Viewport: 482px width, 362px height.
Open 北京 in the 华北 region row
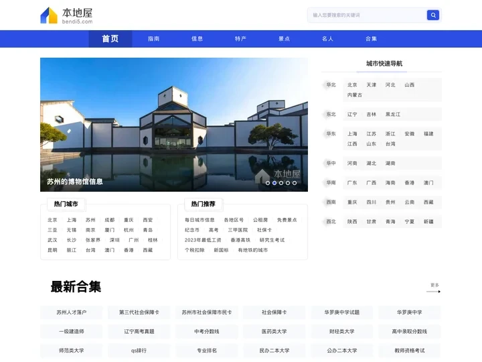[352, 85]
